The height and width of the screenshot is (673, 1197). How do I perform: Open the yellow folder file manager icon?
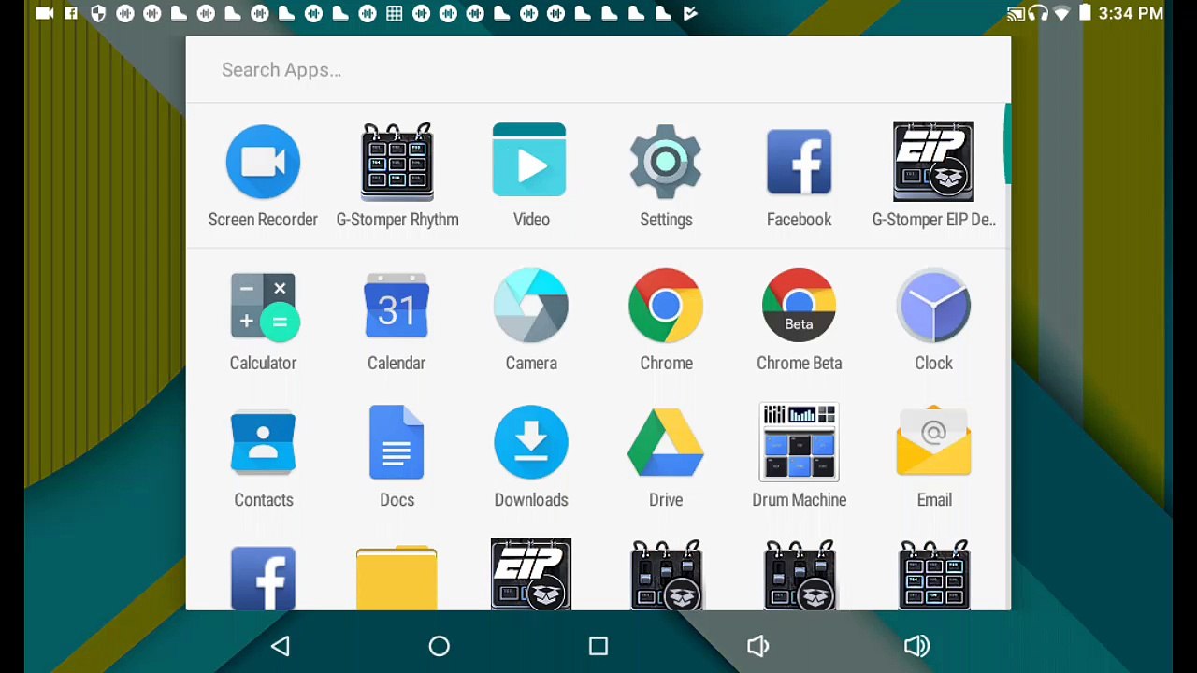397,578
